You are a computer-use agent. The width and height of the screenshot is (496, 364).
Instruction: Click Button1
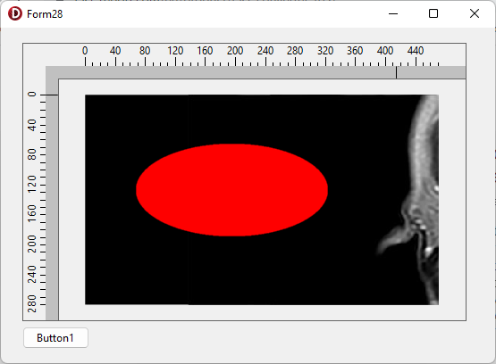[55, 338]
